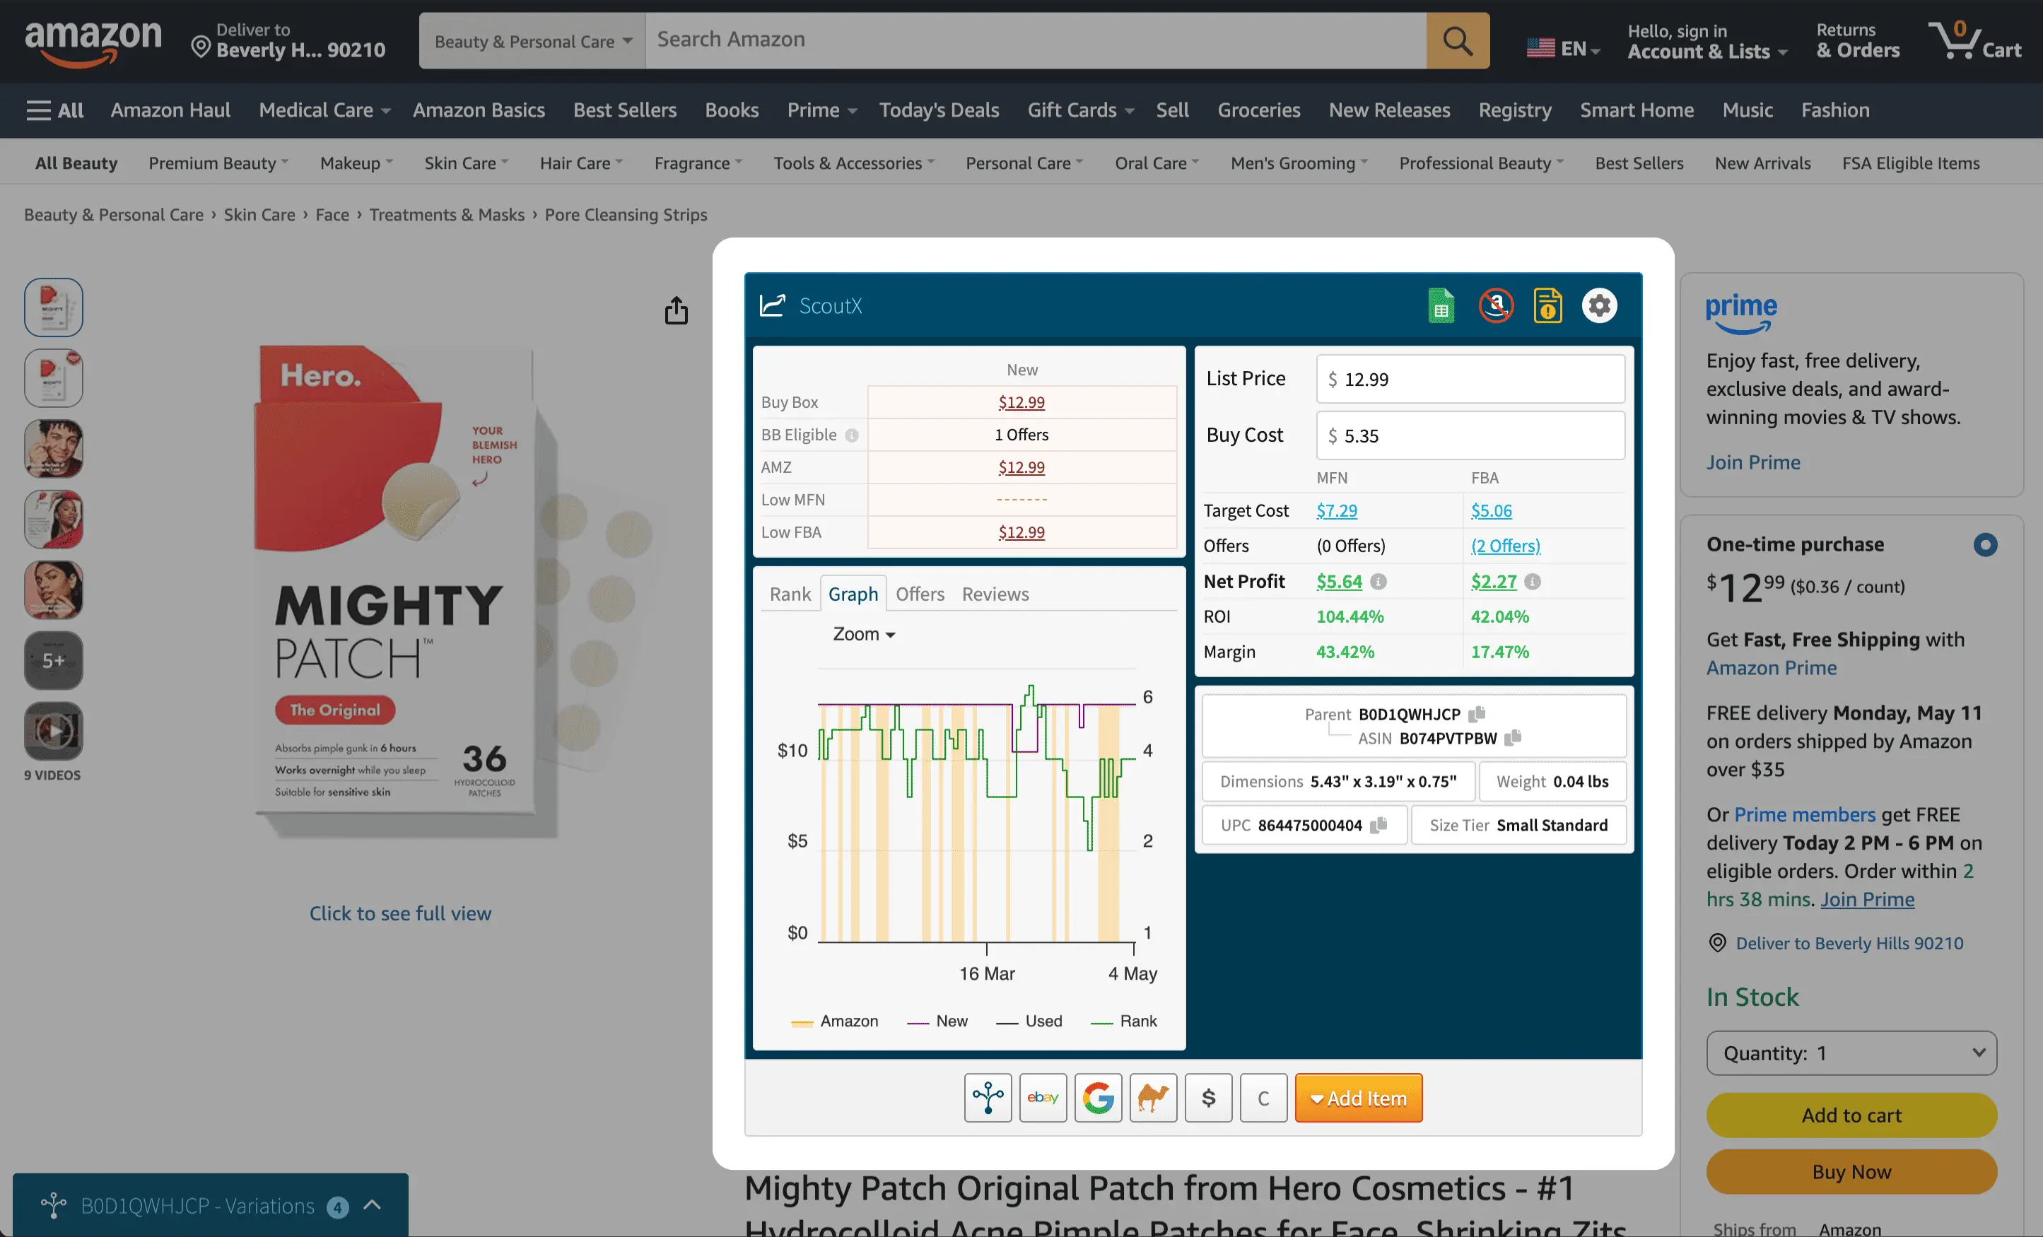
Task: Open the product video thumbnail
Action: click(x=54, y=732)
